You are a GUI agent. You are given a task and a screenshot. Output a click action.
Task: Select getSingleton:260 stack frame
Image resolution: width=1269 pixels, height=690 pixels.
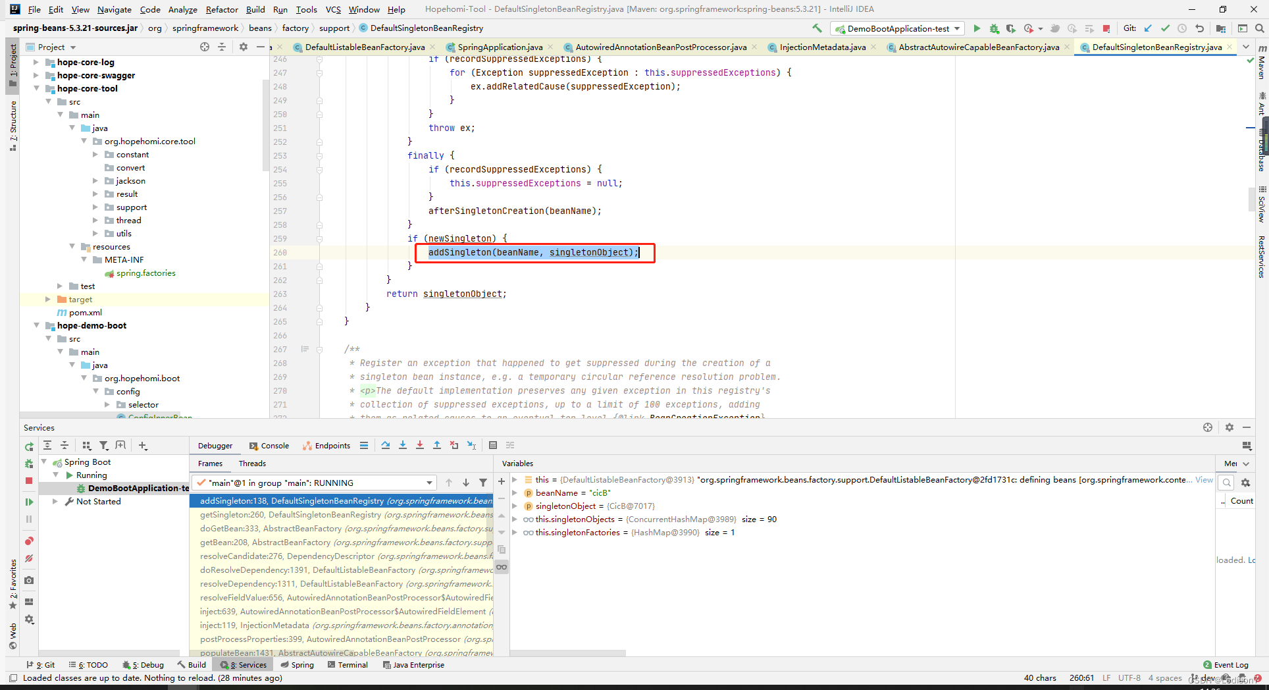(342, 515)
